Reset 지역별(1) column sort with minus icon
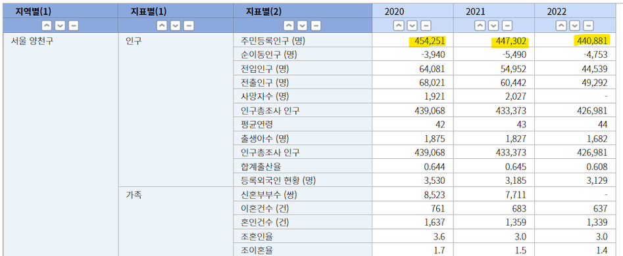 (73, 26)
